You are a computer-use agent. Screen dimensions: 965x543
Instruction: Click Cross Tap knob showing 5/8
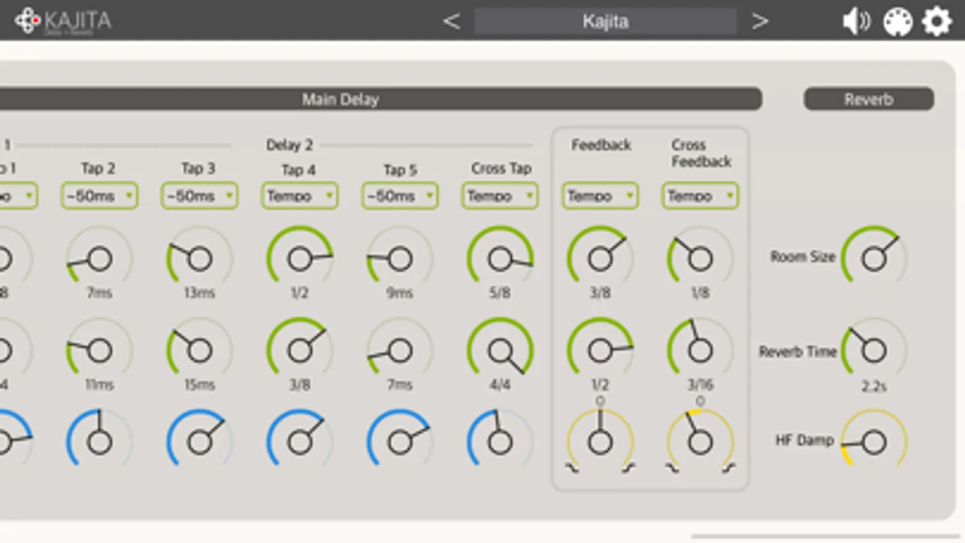(500, 258)
